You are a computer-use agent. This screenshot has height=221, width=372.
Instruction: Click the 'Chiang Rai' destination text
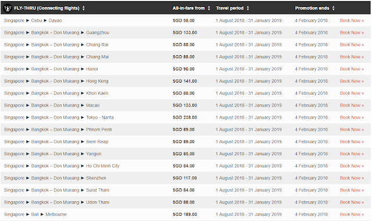97,45
